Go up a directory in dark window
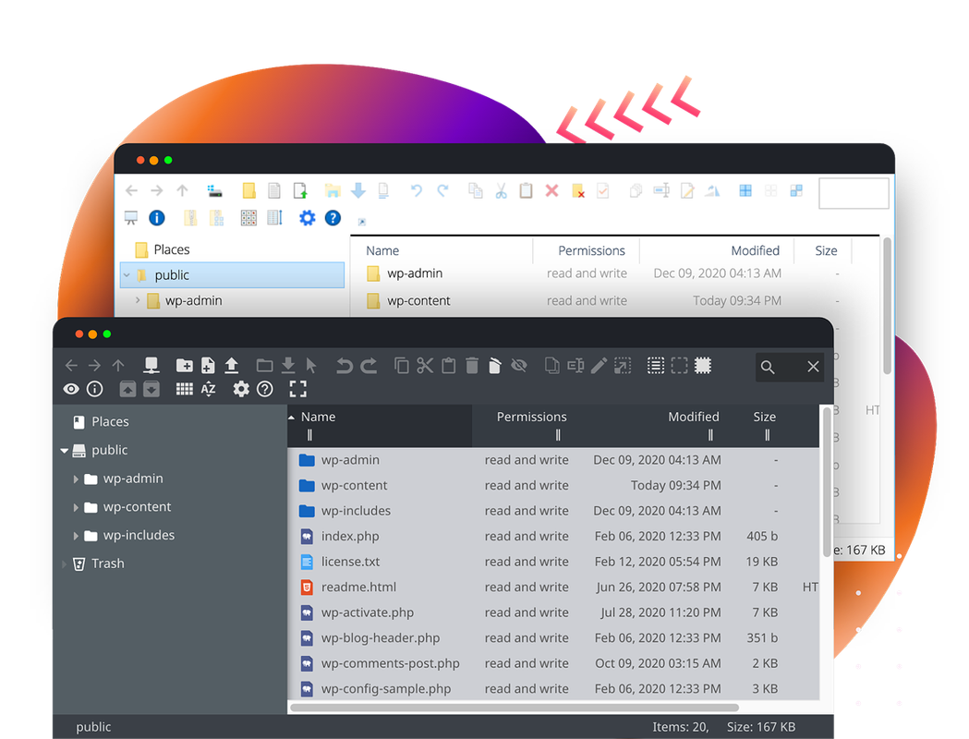The height and width of the screenshot is (739, 969). (x=118, y=365)
